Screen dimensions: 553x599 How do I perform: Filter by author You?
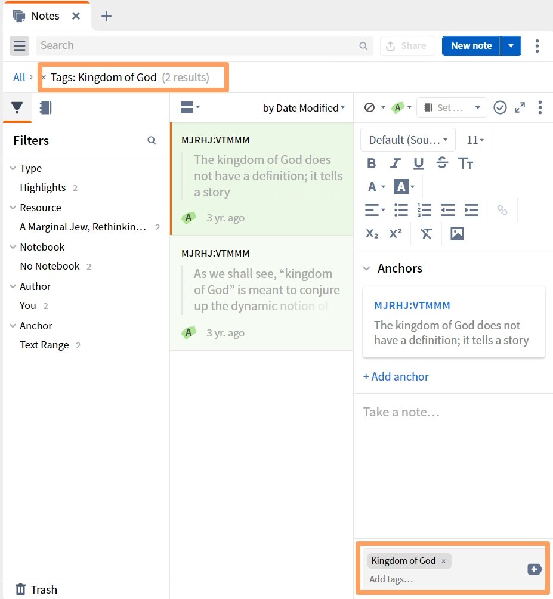(33, 305)
